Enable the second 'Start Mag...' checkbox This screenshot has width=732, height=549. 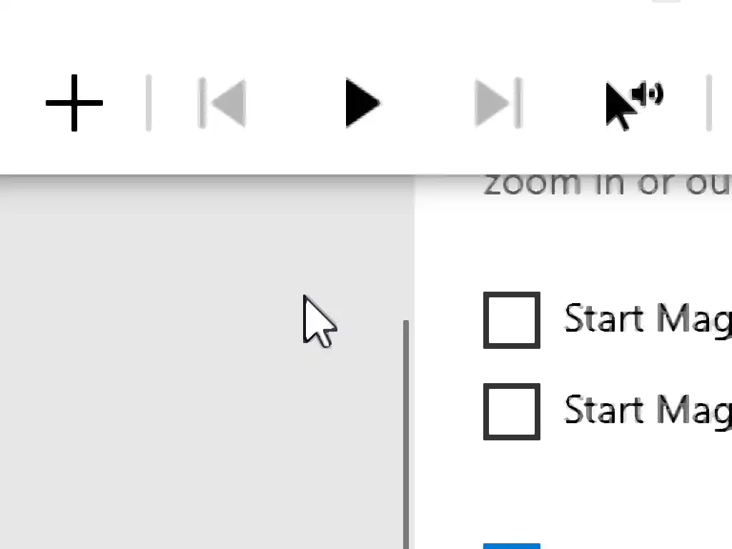(512, 412)
